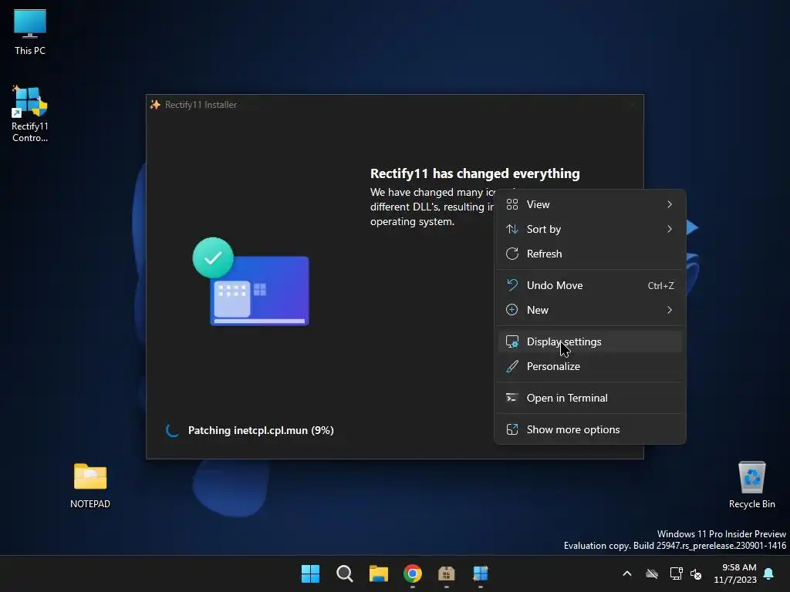790x592 pixels.
Task: Open the Sort by submenu
Action: [x=590, y=229]
